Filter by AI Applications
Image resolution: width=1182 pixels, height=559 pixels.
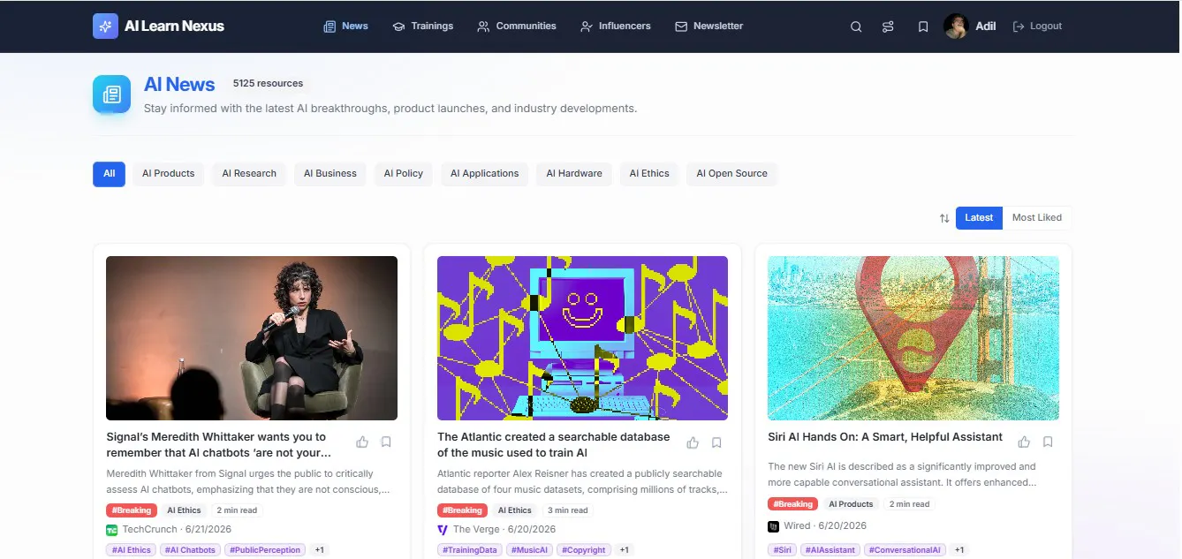[x=484, y=174]
